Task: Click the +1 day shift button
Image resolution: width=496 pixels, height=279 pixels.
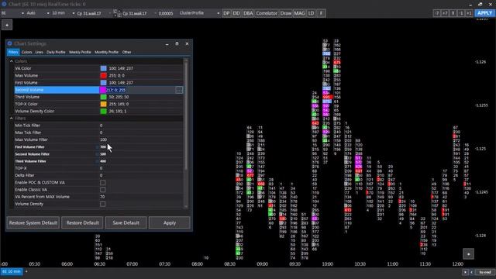Action: click(x=469, y=13)
